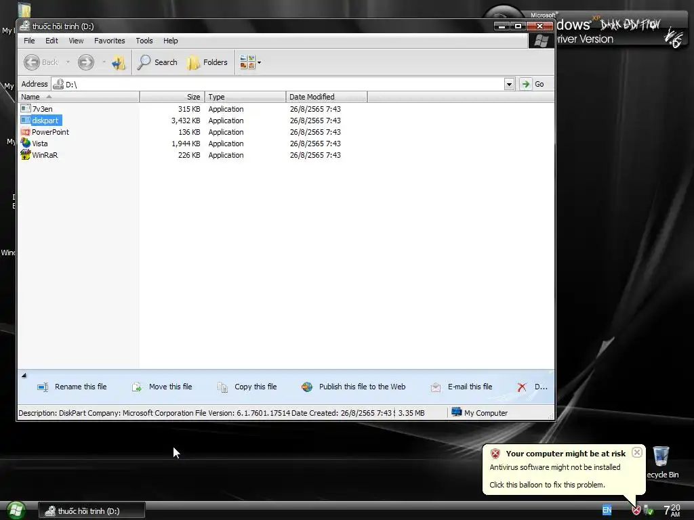
Task: Select the PowerPoint application icon
Action: pos(26,132)
